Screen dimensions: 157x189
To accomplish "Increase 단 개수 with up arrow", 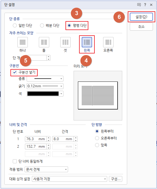I will point(48,57).
